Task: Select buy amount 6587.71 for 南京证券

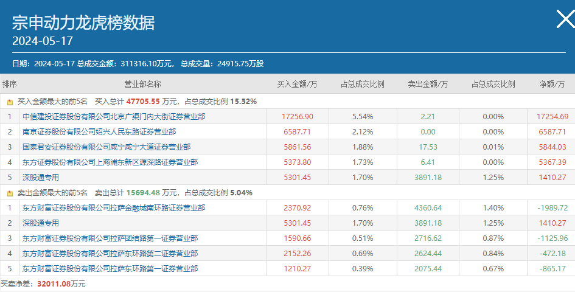Action: click(x=298, y=131)
